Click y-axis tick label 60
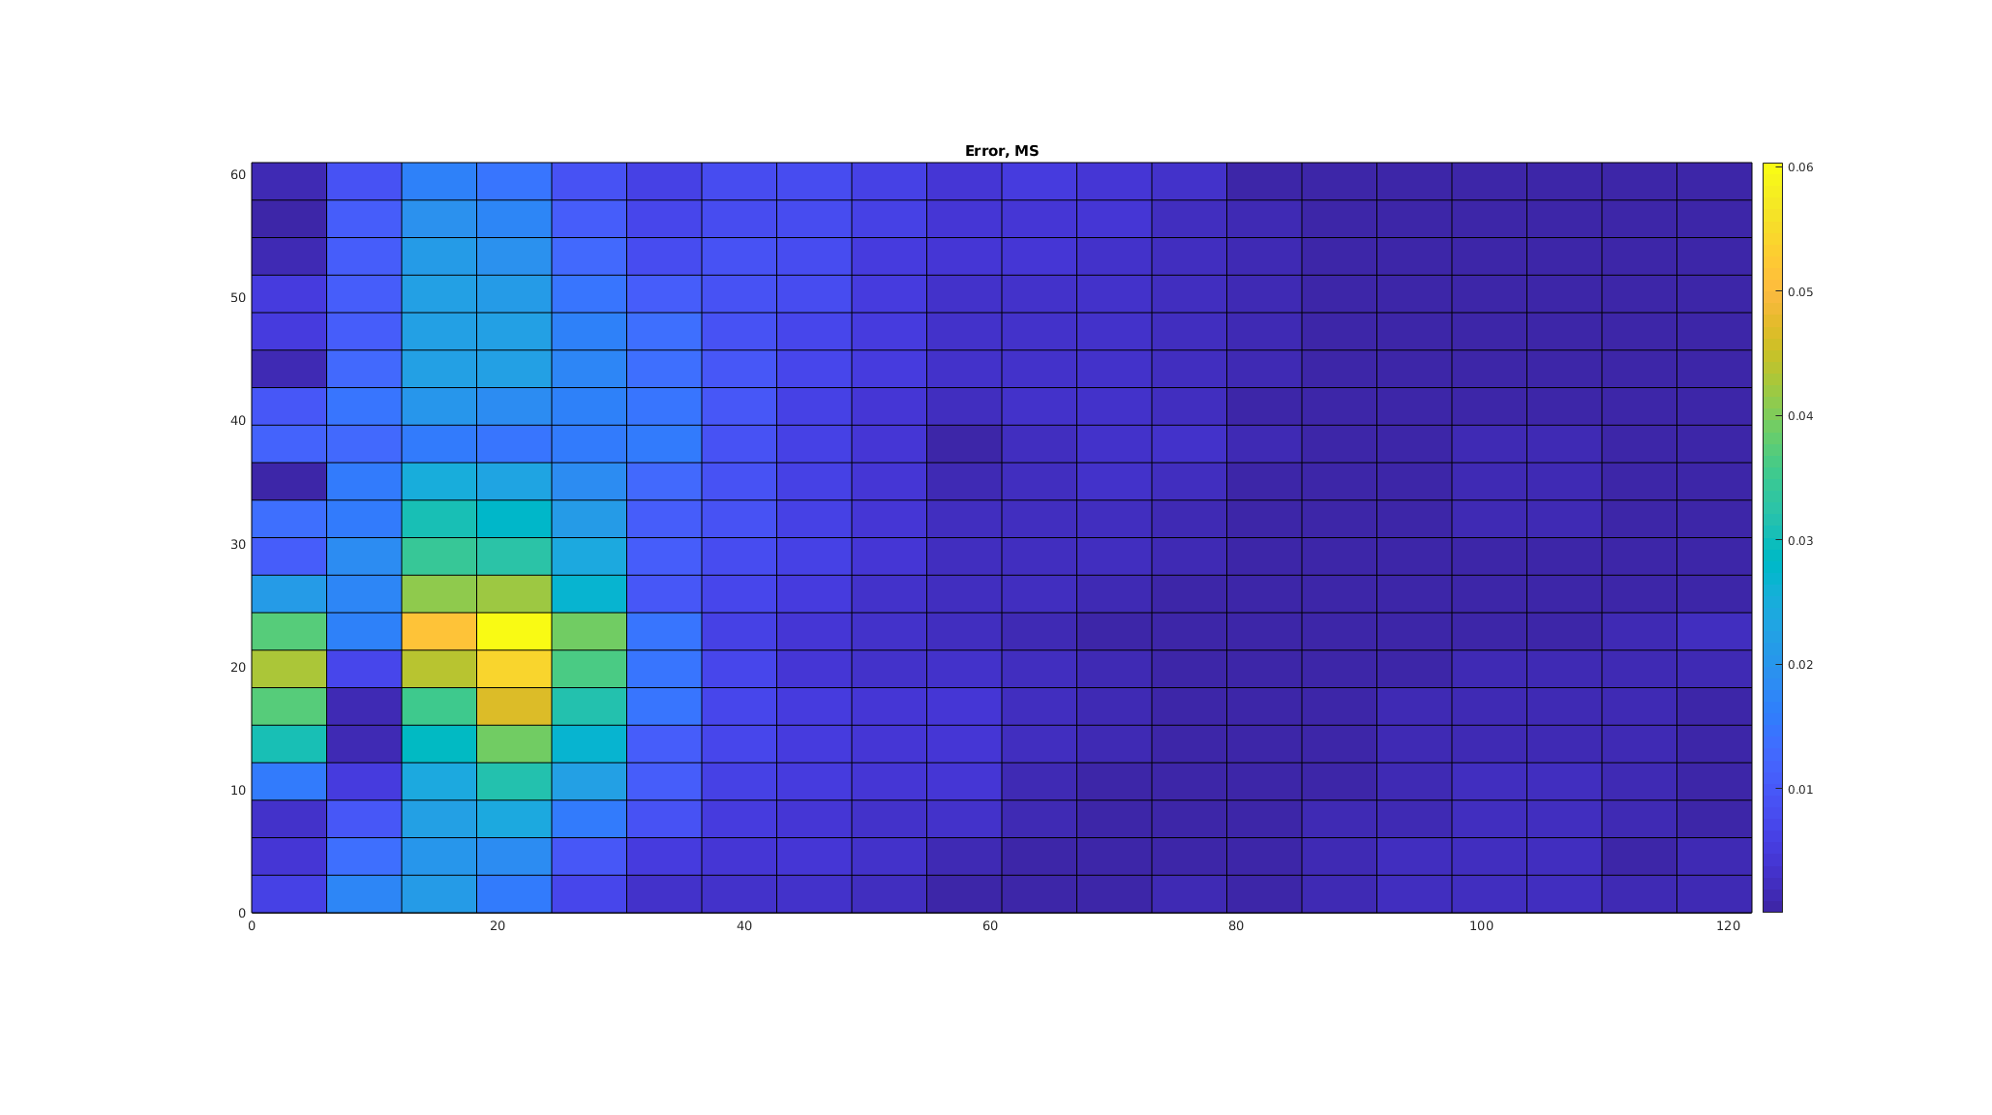The image size is (1992, 1115). 238,175
